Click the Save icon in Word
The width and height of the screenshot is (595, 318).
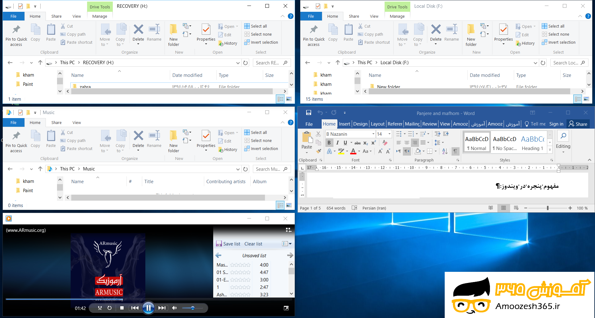tap(308, 113)
